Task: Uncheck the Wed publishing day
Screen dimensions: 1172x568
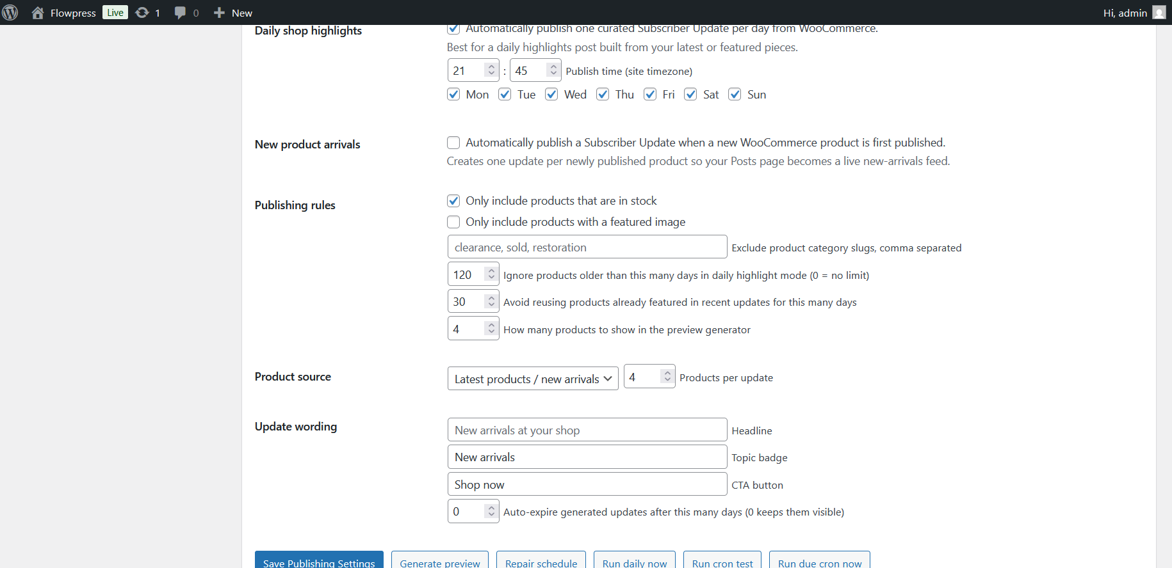Action: tap(551, 95)
